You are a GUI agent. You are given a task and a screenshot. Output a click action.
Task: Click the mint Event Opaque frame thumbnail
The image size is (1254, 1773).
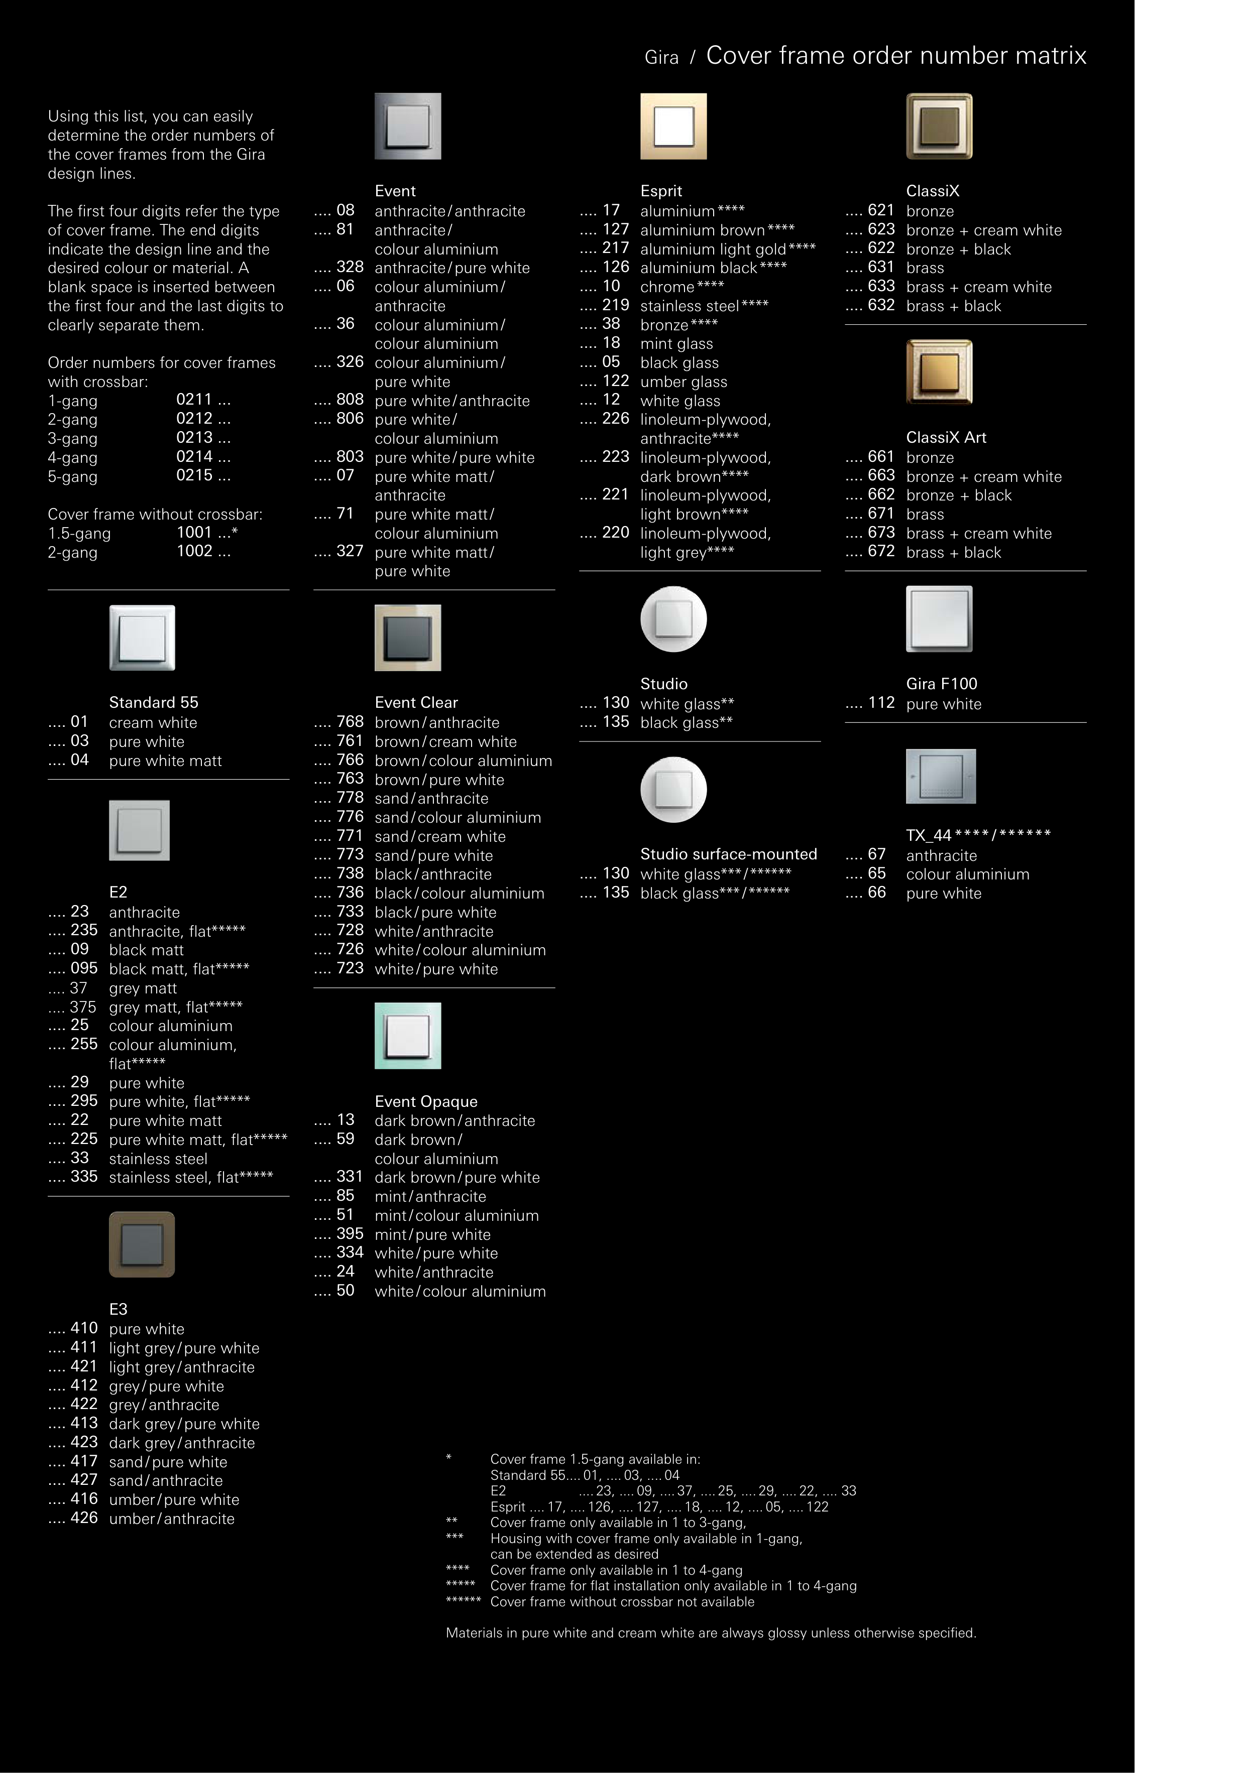407,1036
